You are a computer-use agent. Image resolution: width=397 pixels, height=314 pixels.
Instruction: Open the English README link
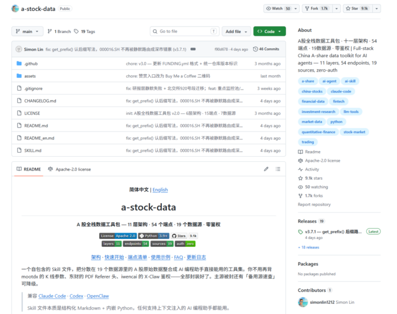coord(160,190)
